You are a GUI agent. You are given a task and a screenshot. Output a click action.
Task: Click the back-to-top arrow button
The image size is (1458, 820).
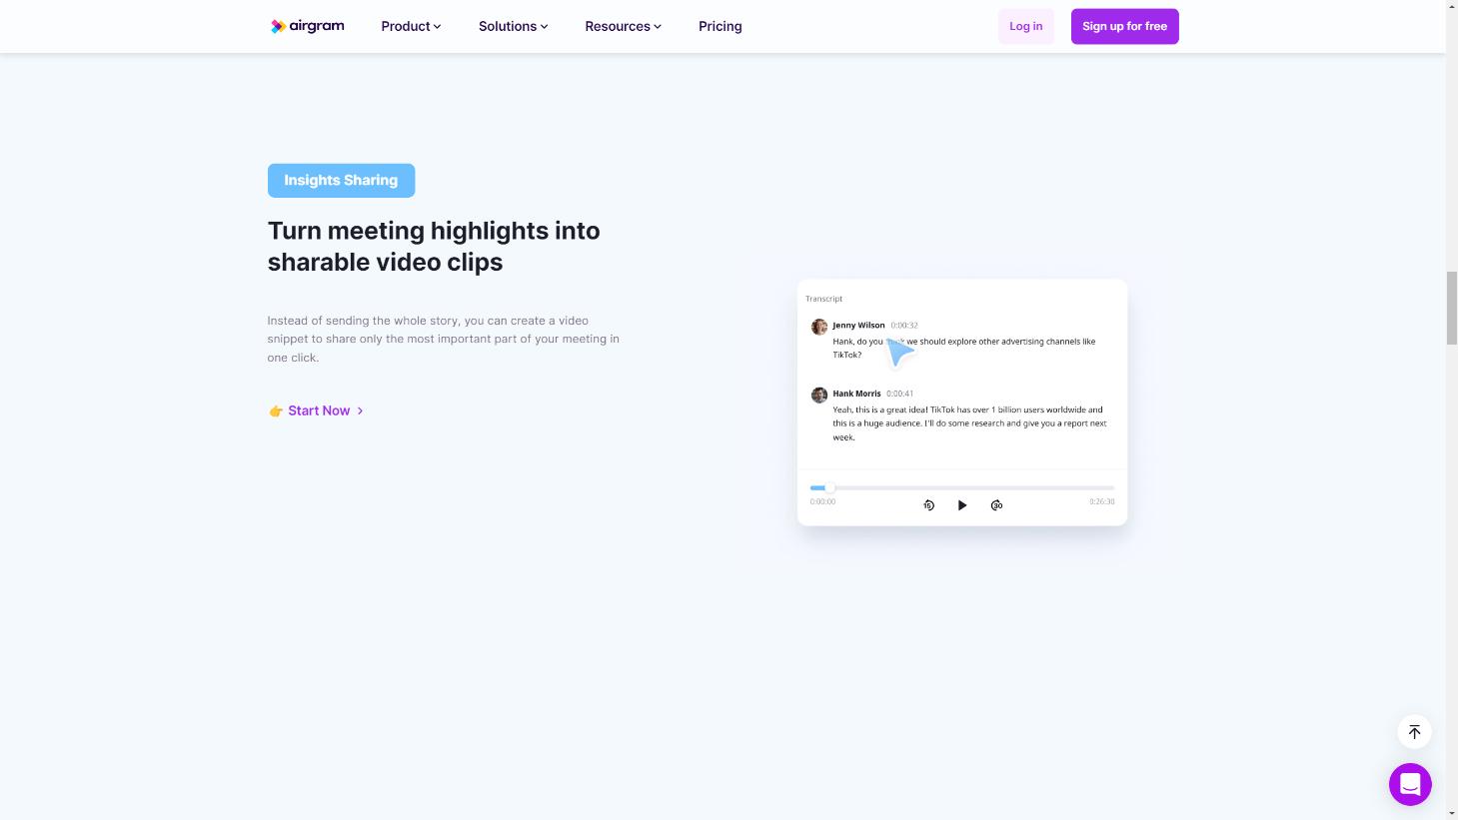(1414, 732)
